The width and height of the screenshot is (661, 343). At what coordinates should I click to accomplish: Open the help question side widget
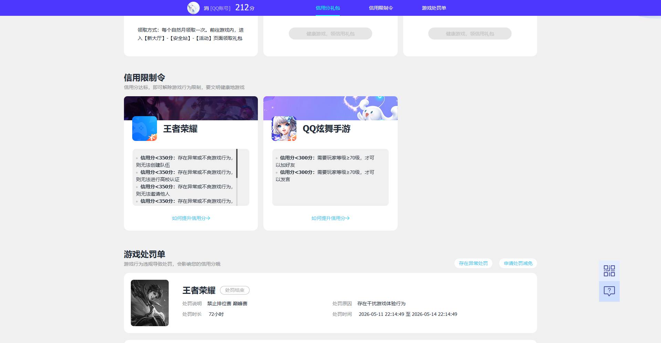(x=609, y=291)
